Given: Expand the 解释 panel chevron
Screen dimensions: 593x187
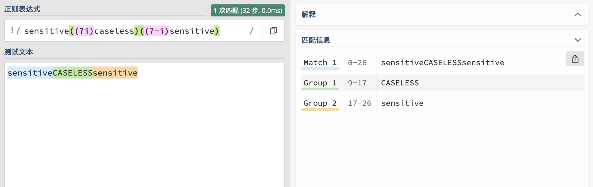Looking at the screenshot, I should [x=578, y=15].
